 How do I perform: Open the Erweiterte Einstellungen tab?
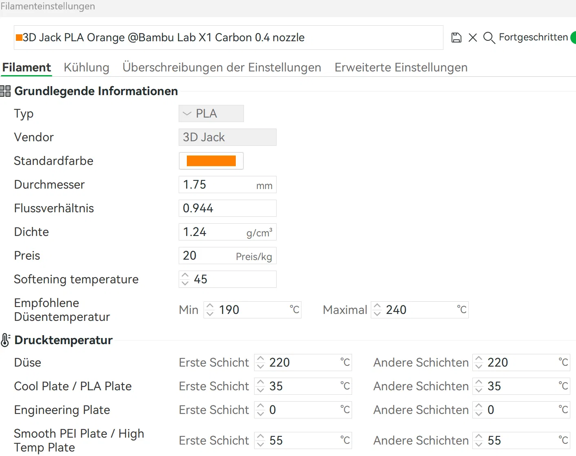coord(401,67)
